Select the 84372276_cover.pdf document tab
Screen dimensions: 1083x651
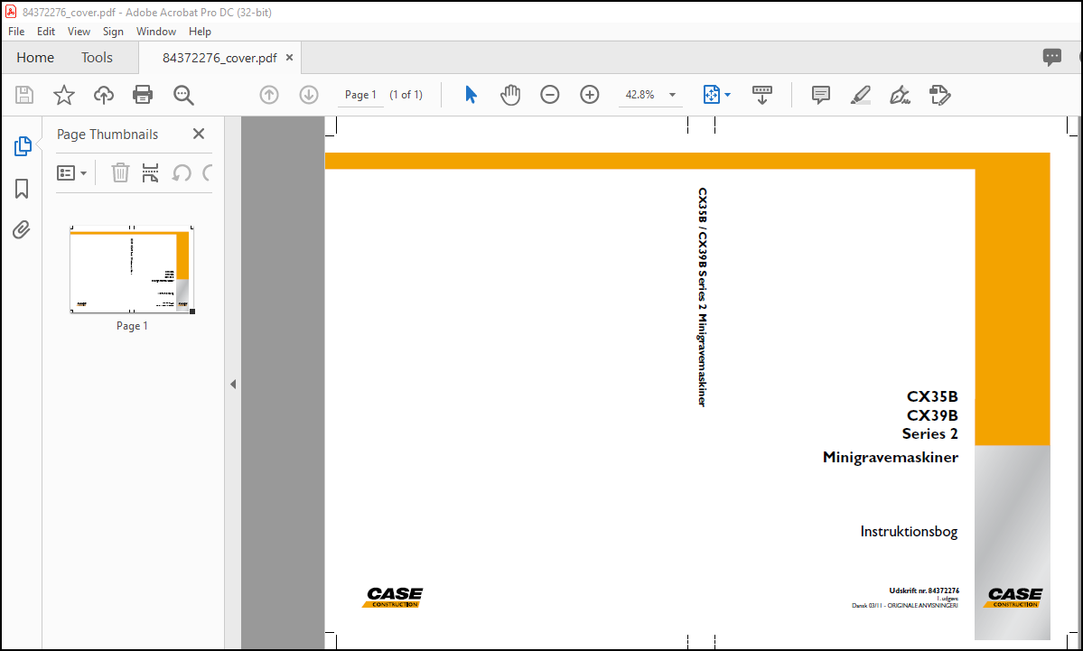[x=219, y=58]
